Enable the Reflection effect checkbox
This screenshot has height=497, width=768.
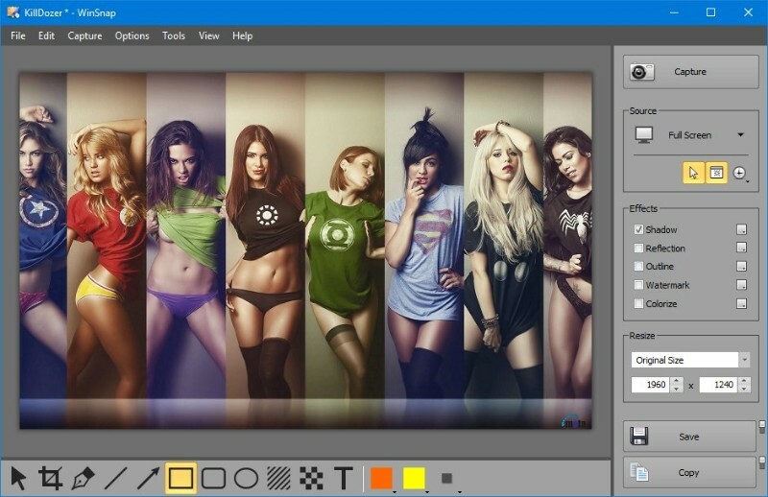tap(638, 248)
